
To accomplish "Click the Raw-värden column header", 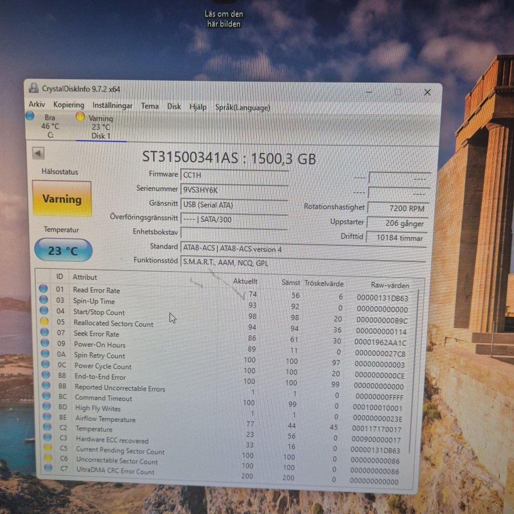I will [390, 285].
